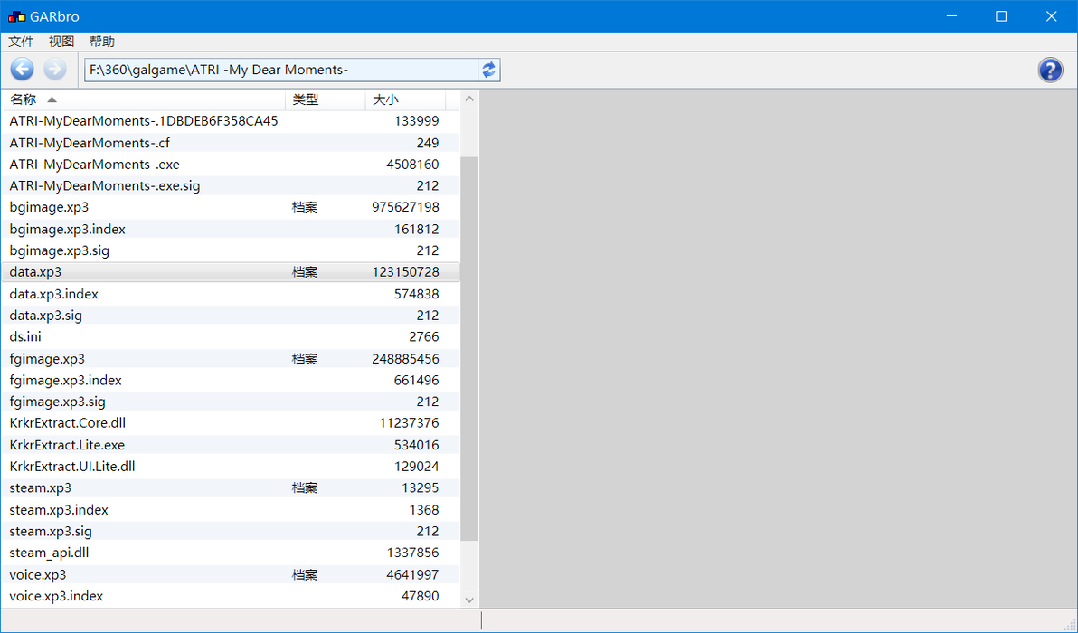Sort list by 大小 column header
The height and width of the screenshot is (633, 1078).
click(x=406, y=99)
